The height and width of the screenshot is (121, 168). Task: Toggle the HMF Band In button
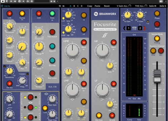[84, 42]
